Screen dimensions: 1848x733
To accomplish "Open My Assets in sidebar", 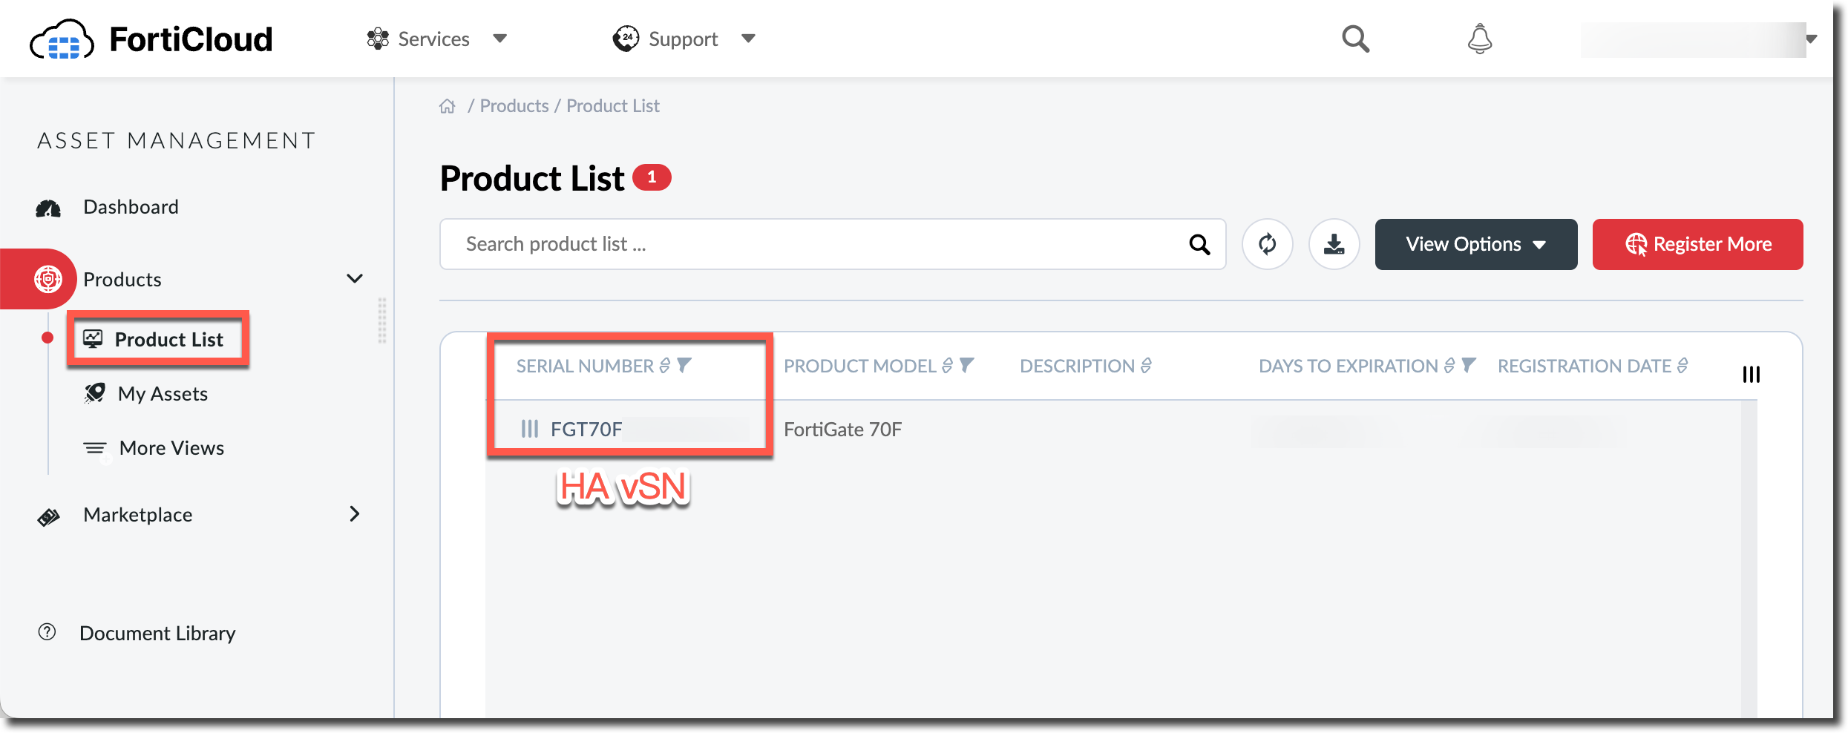I will point(163,394).
